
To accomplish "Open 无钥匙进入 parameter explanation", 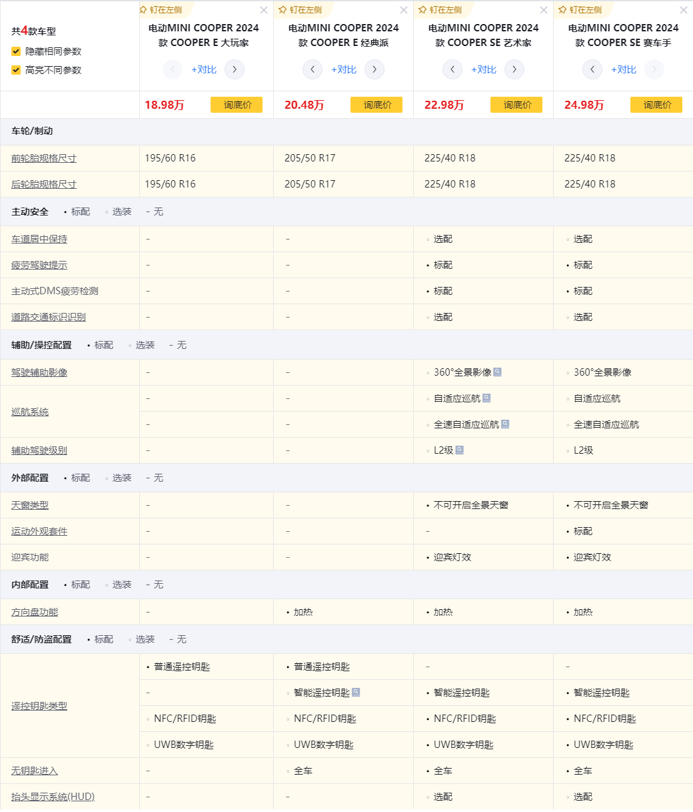I will tap(35, 771).
